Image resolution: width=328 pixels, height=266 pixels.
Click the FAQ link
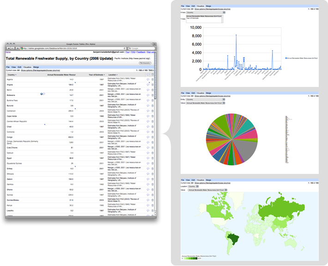point(133,52)
